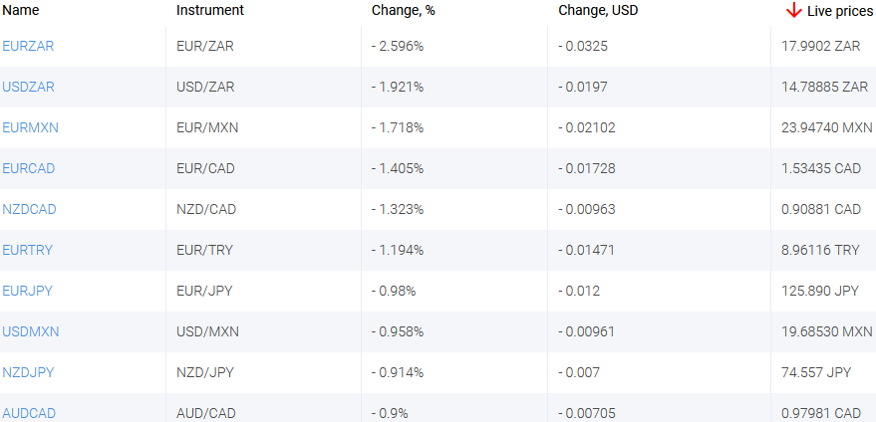876x422 pixels.
Task: Open the EURZAR link
Action: [x=28, y=46]
